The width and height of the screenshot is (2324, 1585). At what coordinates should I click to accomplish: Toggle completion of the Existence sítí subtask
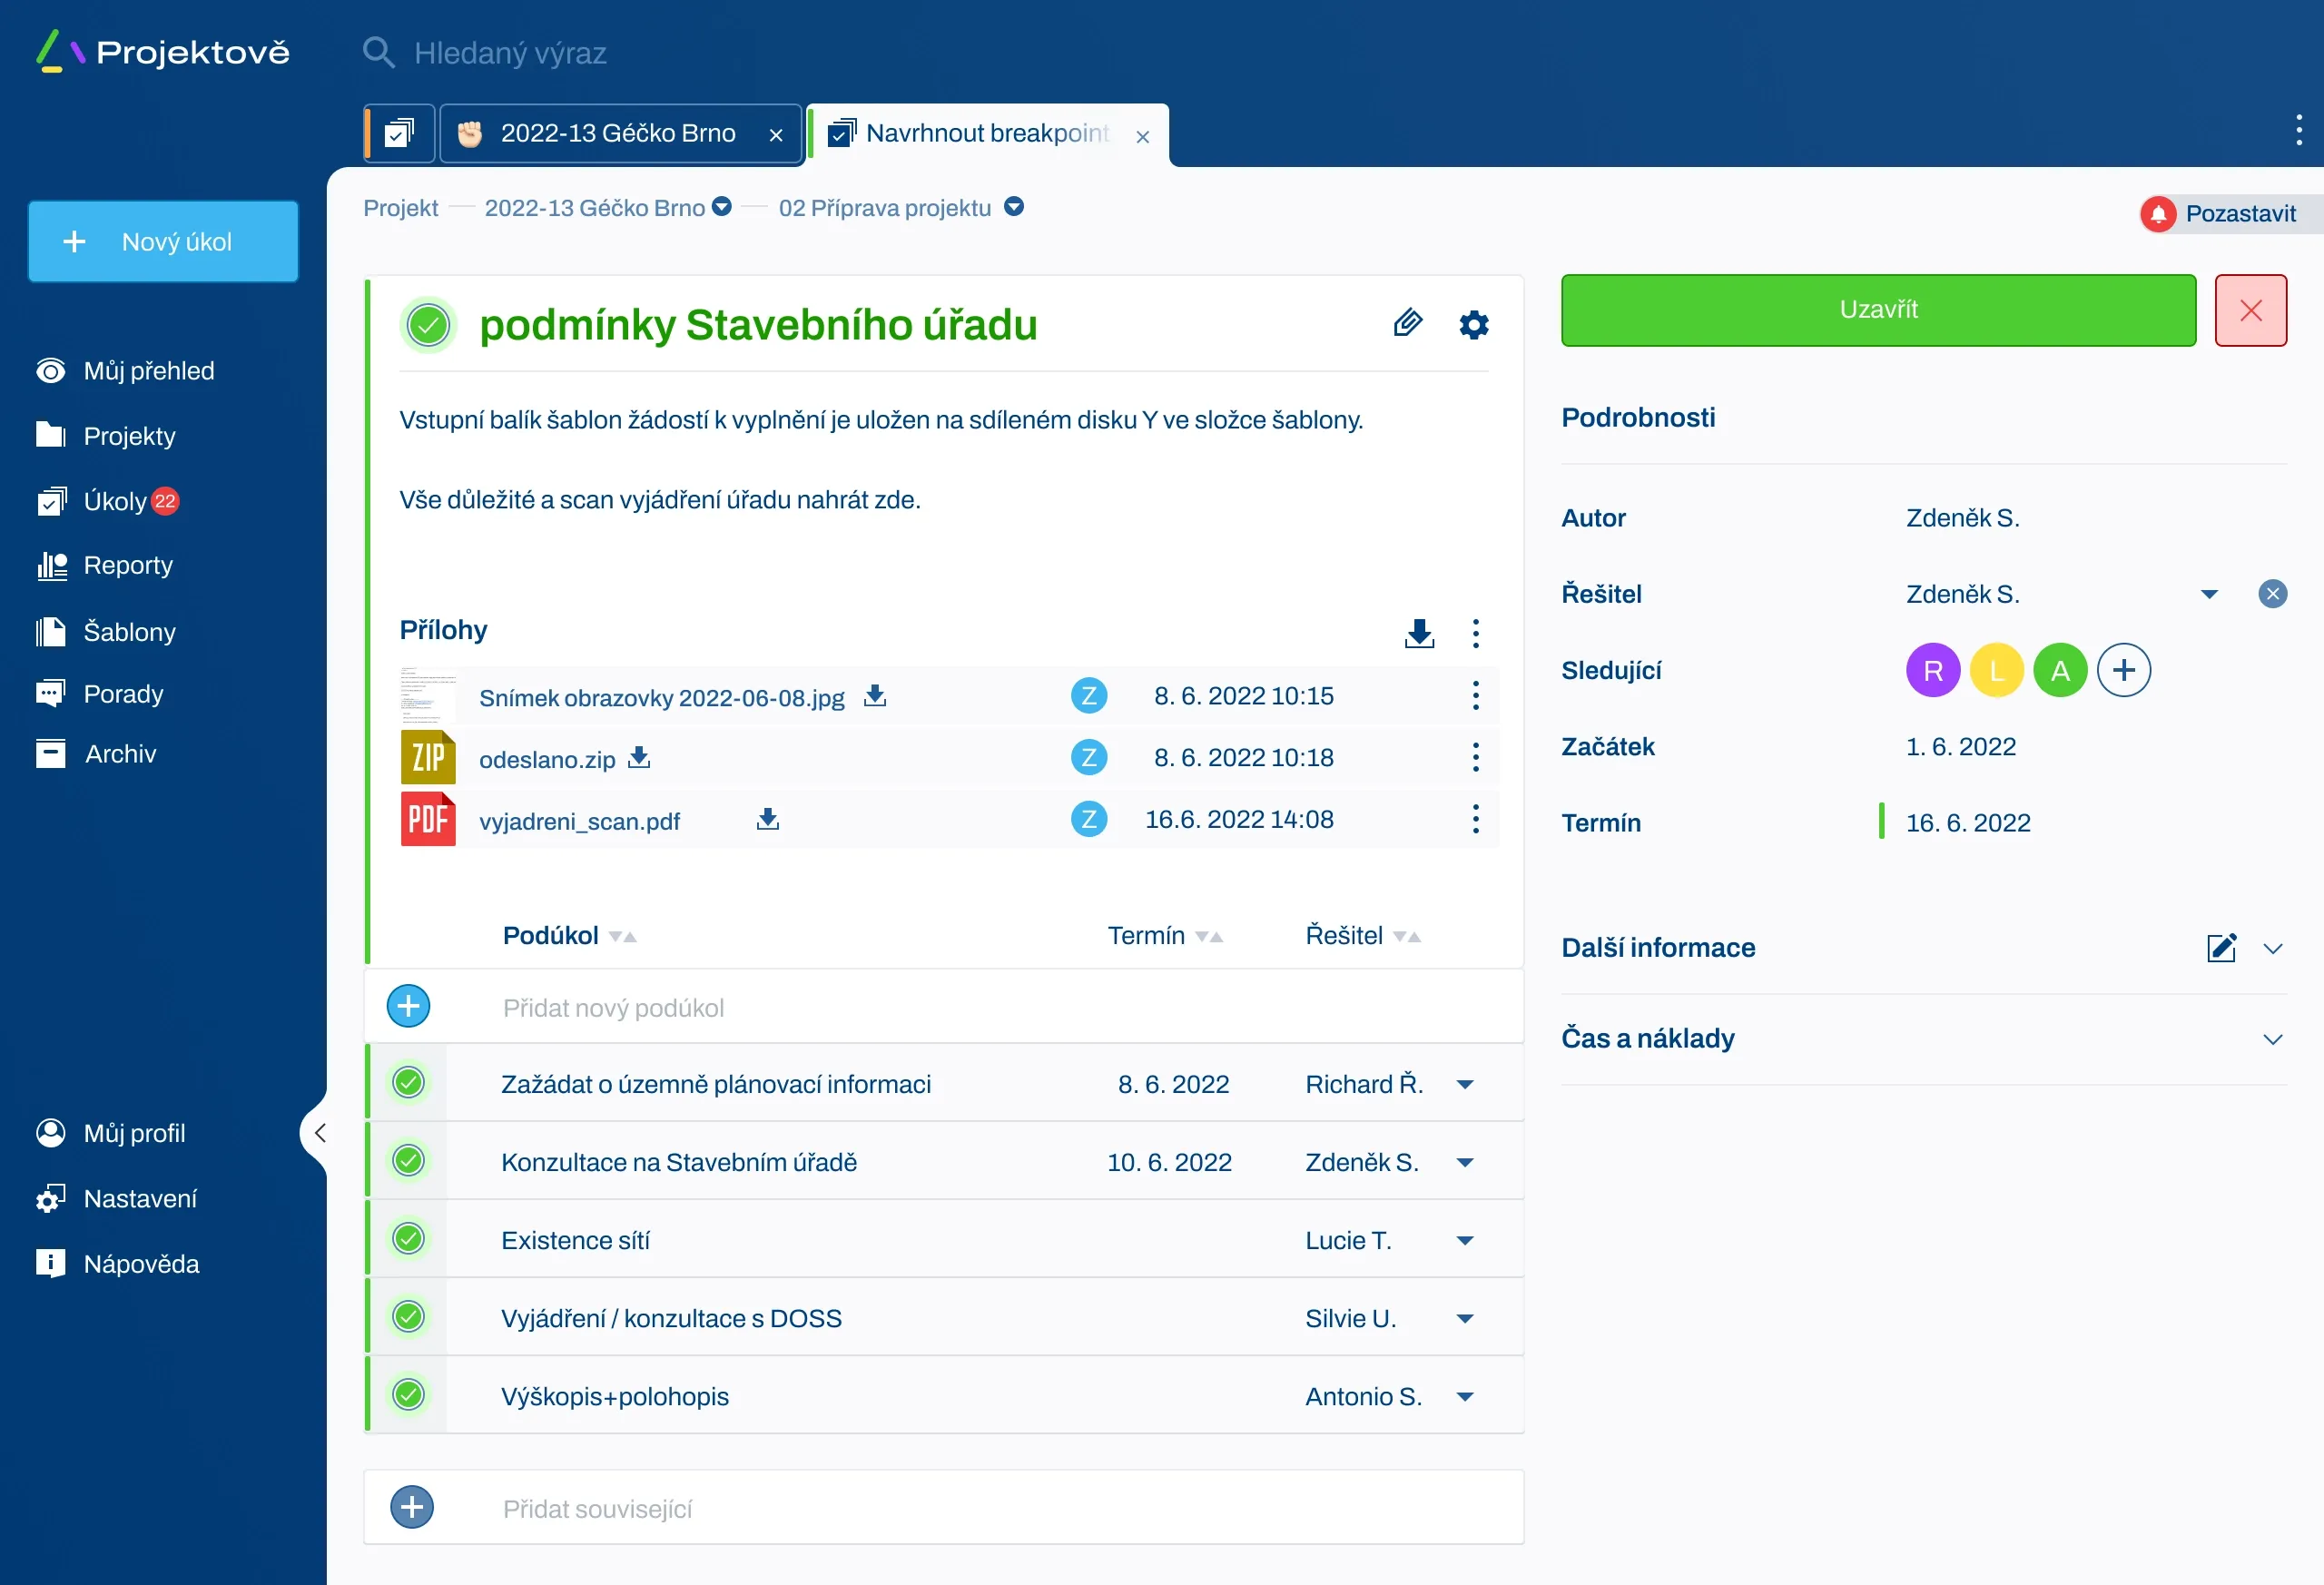pyautogui.click(x=408, y=1239)
